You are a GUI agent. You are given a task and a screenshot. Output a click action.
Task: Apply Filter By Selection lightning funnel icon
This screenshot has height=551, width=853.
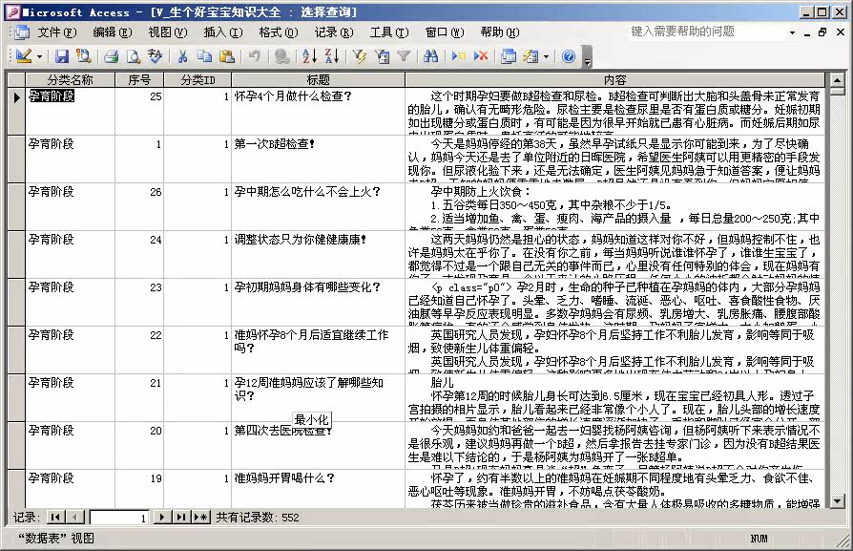359,56
